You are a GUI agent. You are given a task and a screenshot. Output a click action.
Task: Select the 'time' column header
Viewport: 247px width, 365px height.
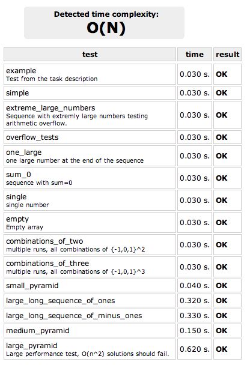tap(195, 55)
